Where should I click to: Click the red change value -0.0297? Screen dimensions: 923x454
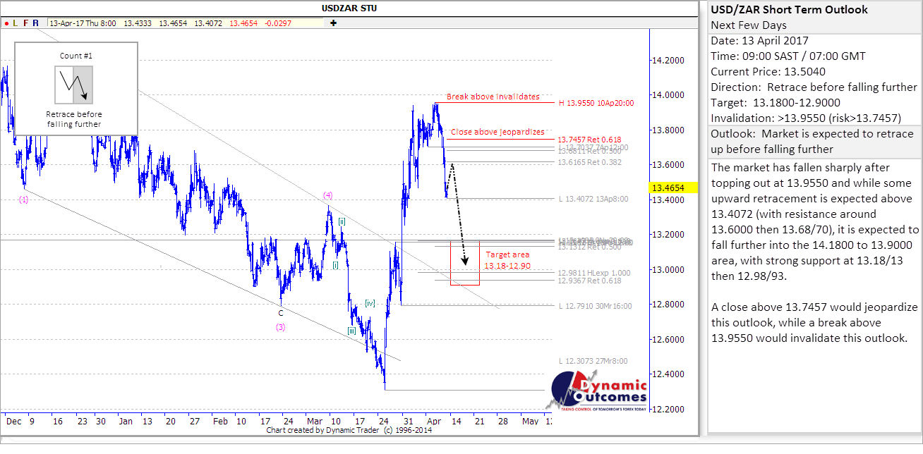278,23
